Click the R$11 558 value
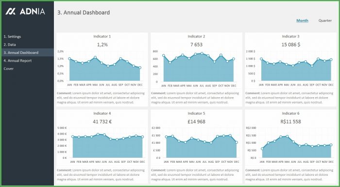 (290, 122)
